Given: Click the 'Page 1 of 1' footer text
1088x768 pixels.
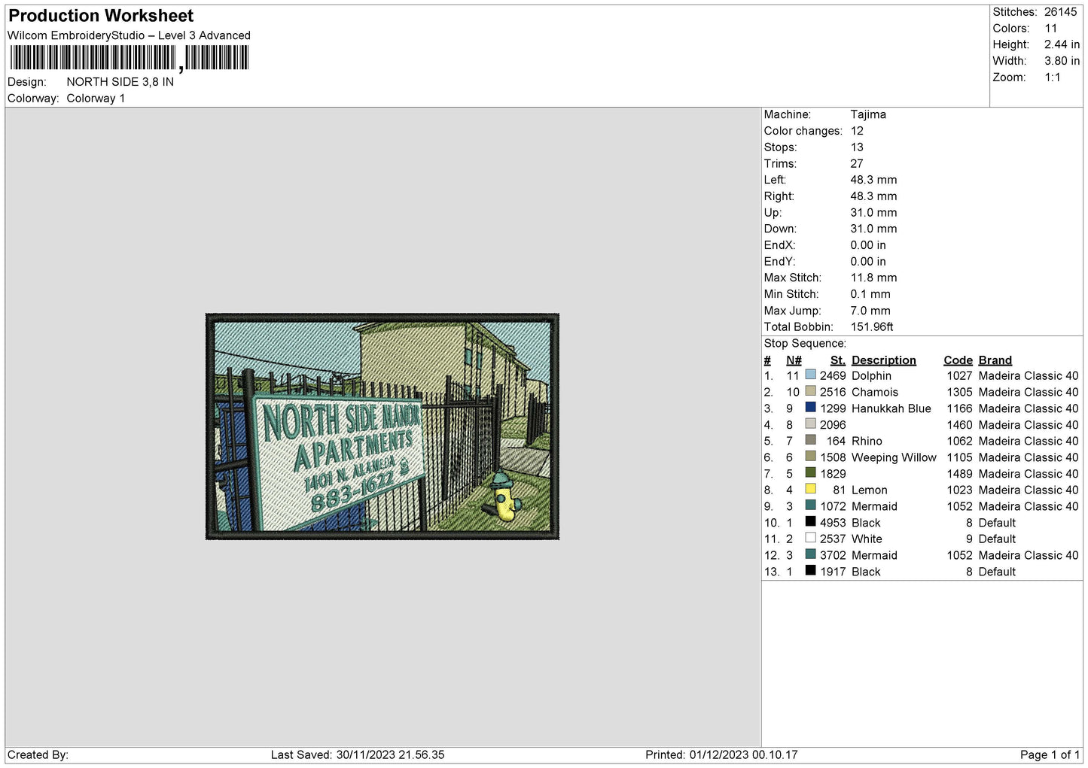Looking at the screenshot, I should pos(1050,755).
